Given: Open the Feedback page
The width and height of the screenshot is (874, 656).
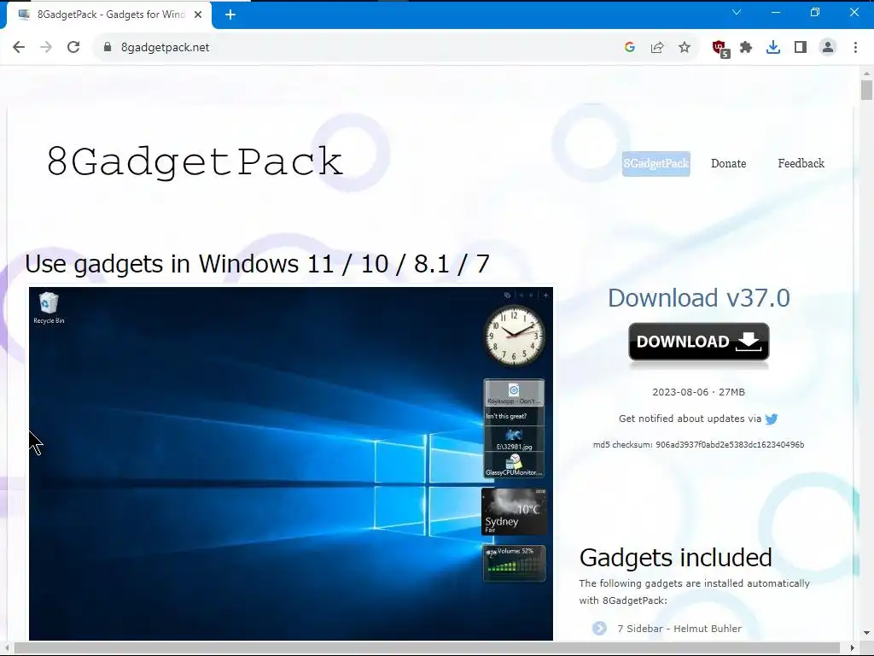Looking at the screenshot, I should (x=801, y=163).
